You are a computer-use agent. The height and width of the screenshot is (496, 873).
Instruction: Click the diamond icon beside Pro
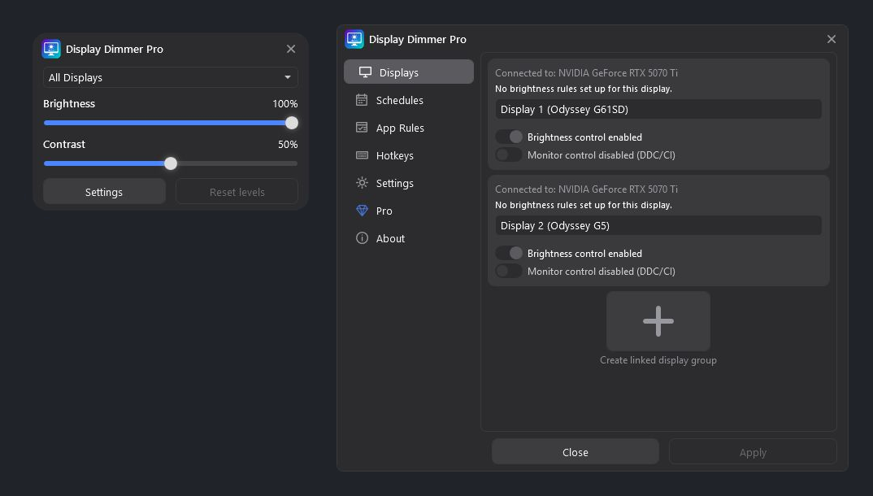[362, 211]
